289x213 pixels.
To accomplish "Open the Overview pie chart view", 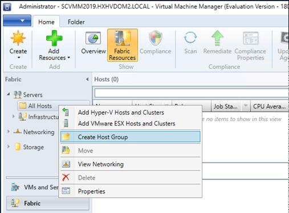I will coord(93,38).
